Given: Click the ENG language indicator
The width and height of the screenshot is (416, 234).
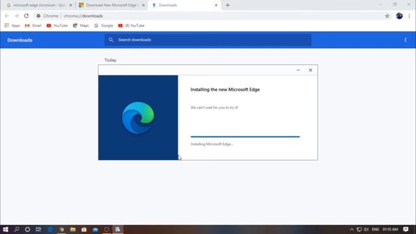Looking at the screenshot, I should point(375,229).
